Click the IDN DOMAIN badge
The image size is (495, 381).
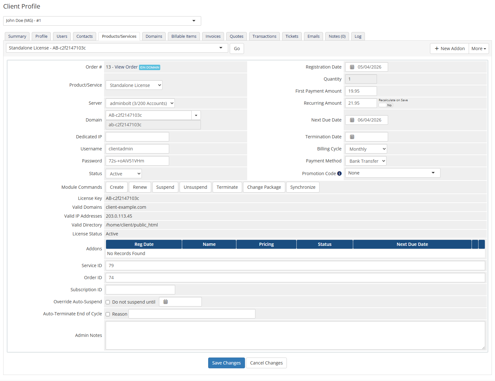click(149, 67)
